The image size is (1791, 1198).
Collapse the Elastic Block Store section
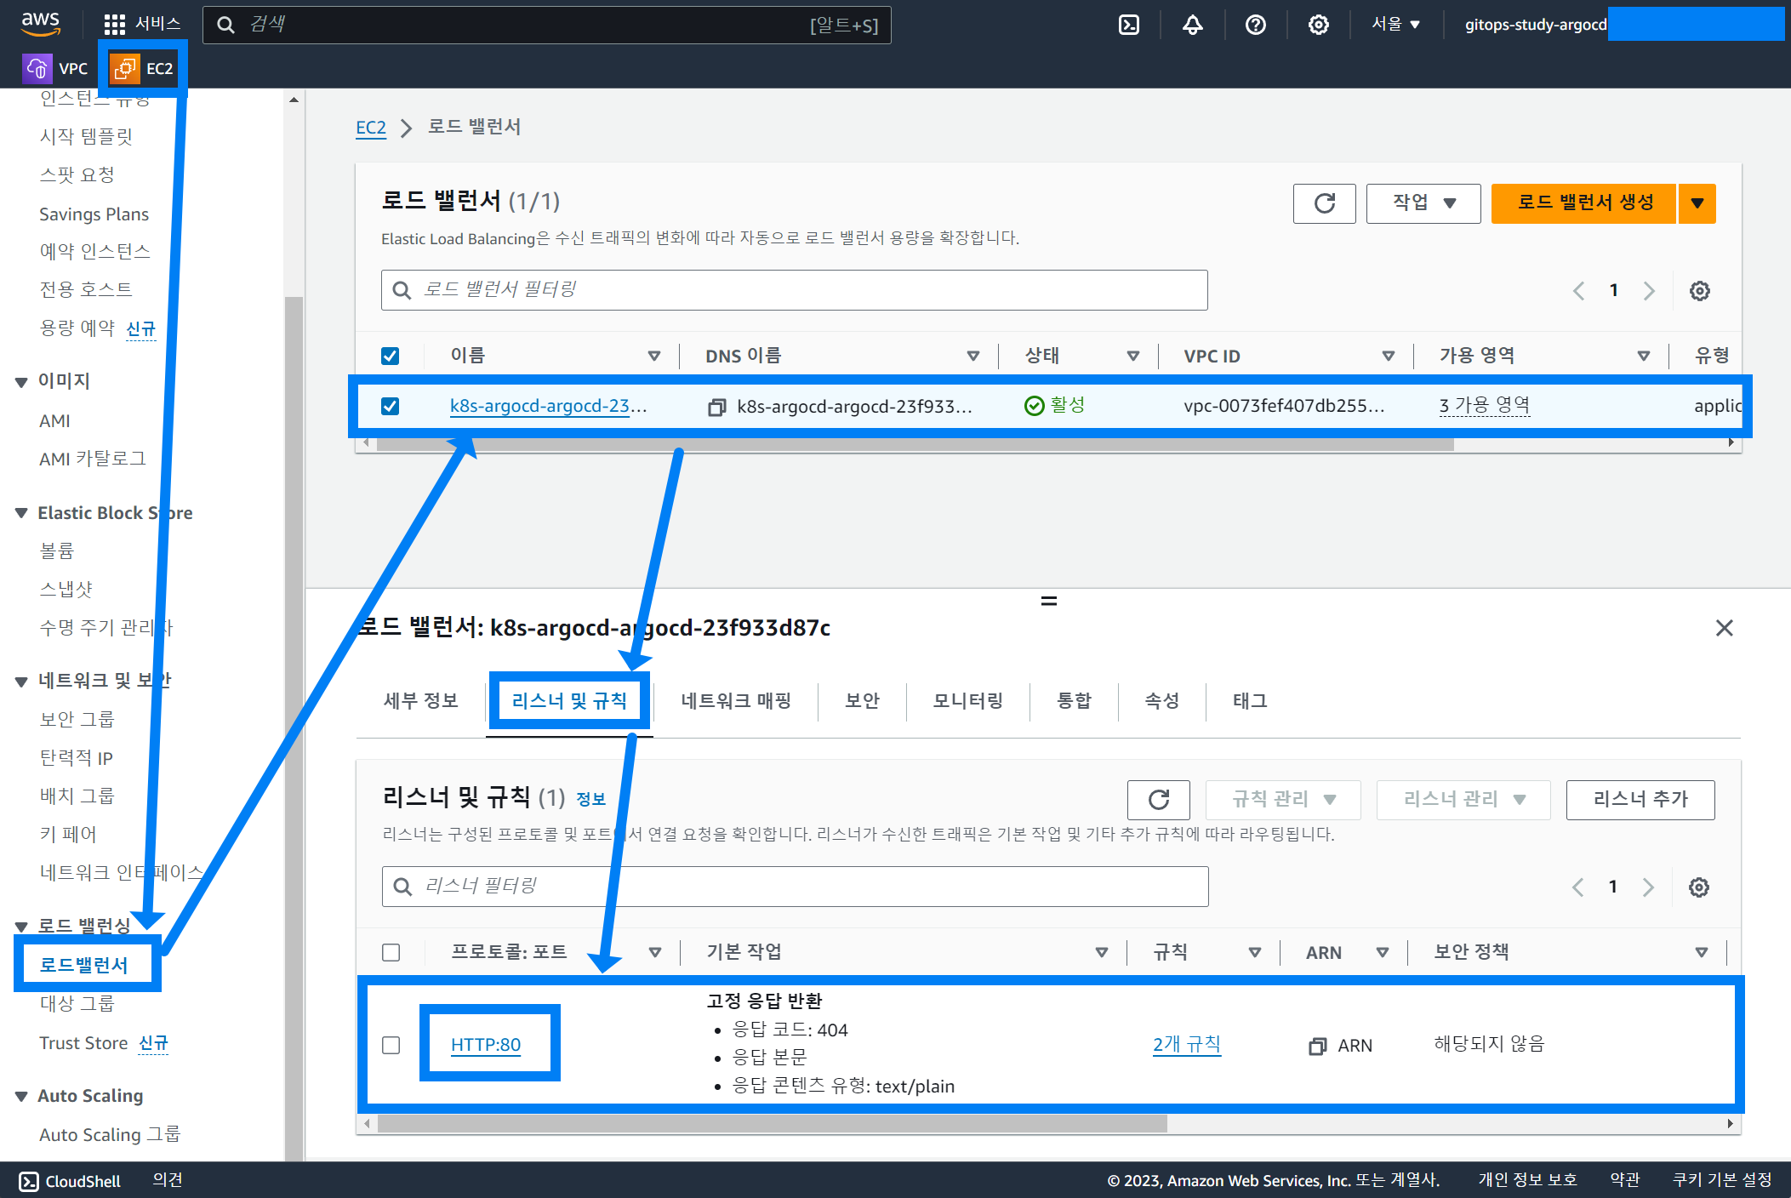click(21, 513)
